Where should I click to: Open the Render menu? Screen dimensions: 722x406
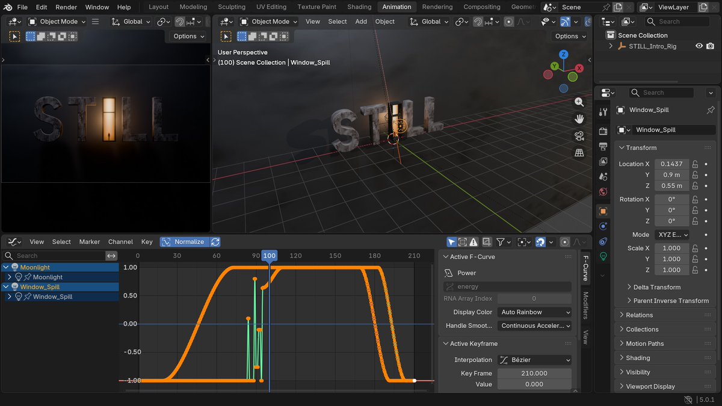66,7
